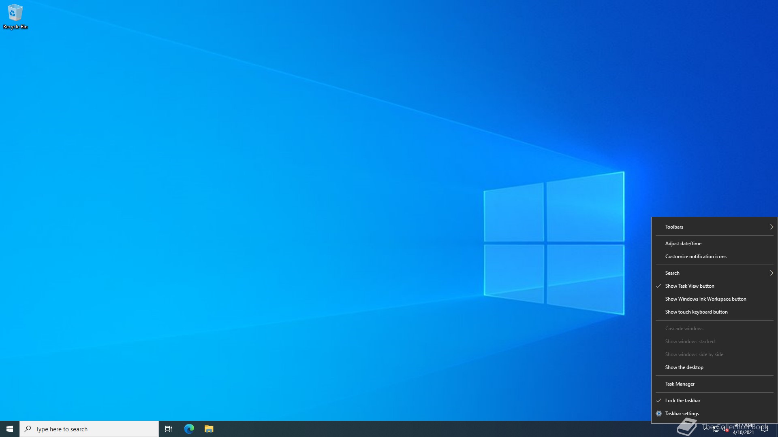Toggle Lock the taskbar option
This screenshot has height=437, width=778.
click(x=683, y=401)
